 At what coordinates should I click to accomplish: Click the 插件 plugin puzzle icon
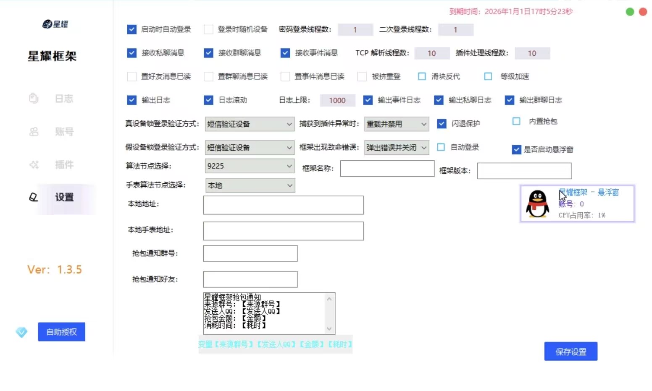[x=34, y=165]
